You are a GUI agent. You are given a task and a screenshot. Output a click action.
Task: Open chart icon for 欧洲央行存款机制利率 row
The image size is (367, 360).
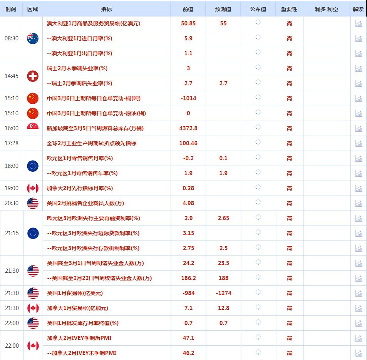(x=359, y=248)
